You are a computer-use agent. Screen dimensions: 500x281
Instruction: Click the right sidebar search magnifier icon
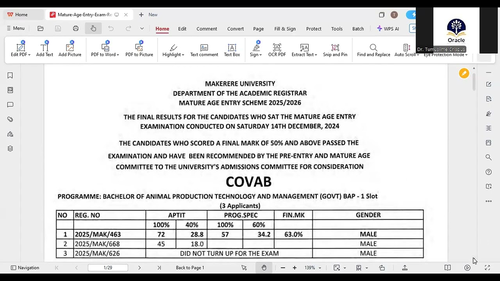[488, 157]
